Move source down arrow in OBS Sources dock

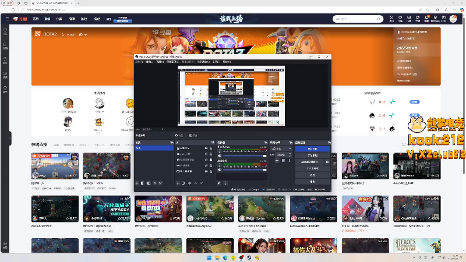(x=201, y=183)
